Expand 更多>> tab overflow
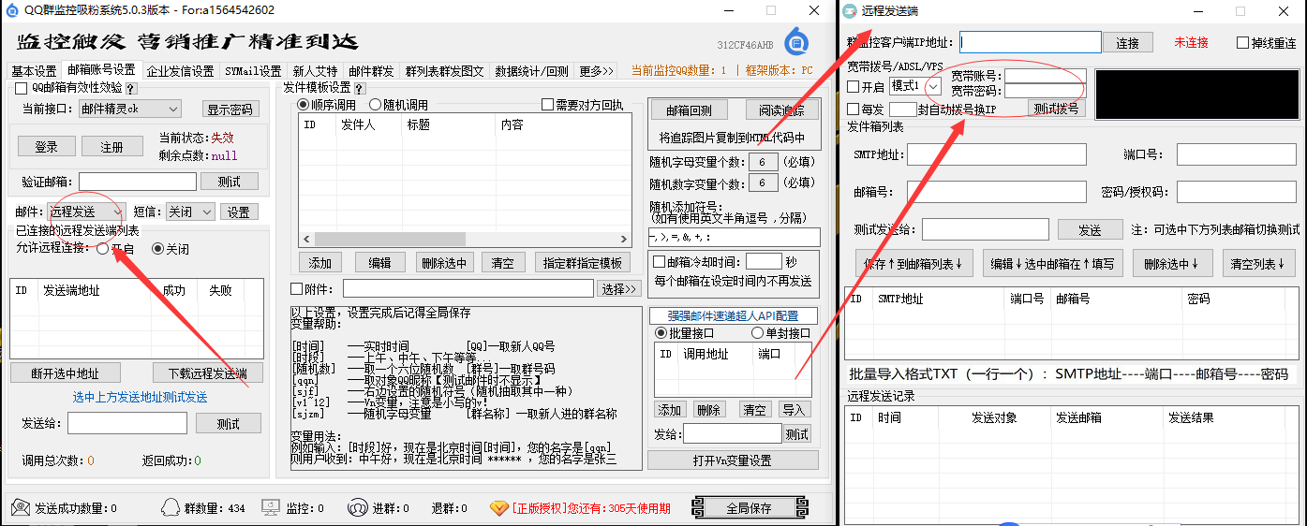 (x=596, y=71)
